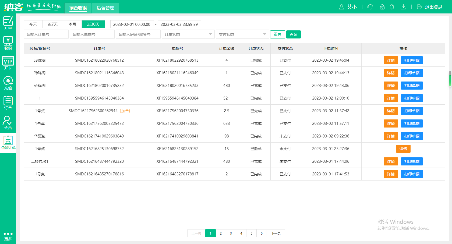Click the 已撤单 status cell

(x=256, y=149)
